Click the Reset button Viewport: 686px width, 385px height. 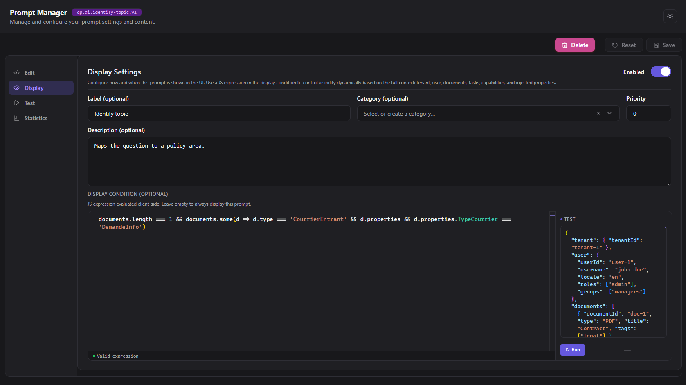click(624, 45)
